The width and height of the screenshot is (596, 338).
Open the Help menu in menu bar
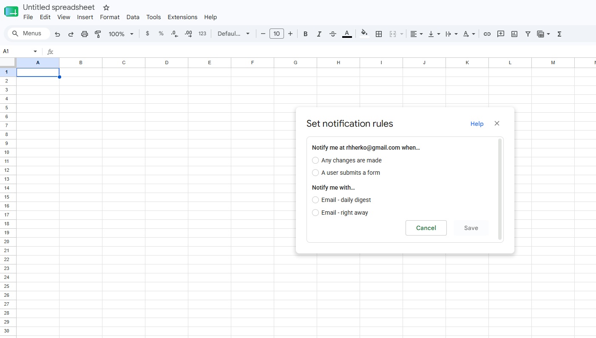coord(210,17)
